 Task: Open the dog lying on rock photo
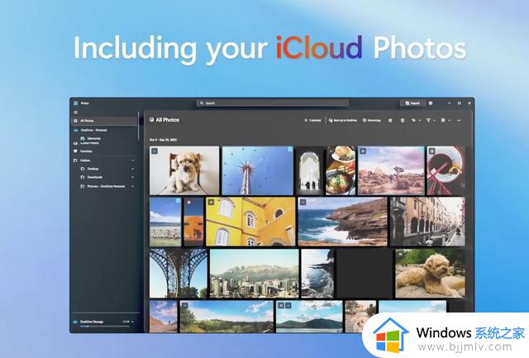coord(430,274)
